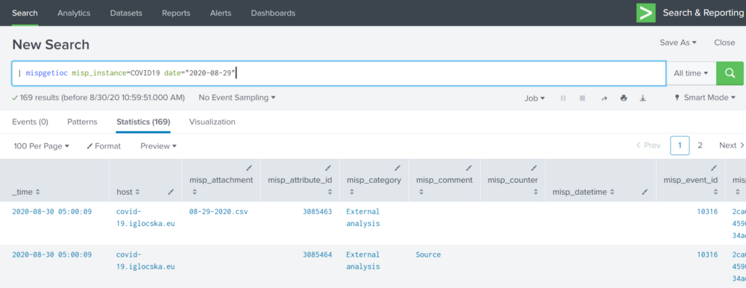Open the All time range picker

691,73
